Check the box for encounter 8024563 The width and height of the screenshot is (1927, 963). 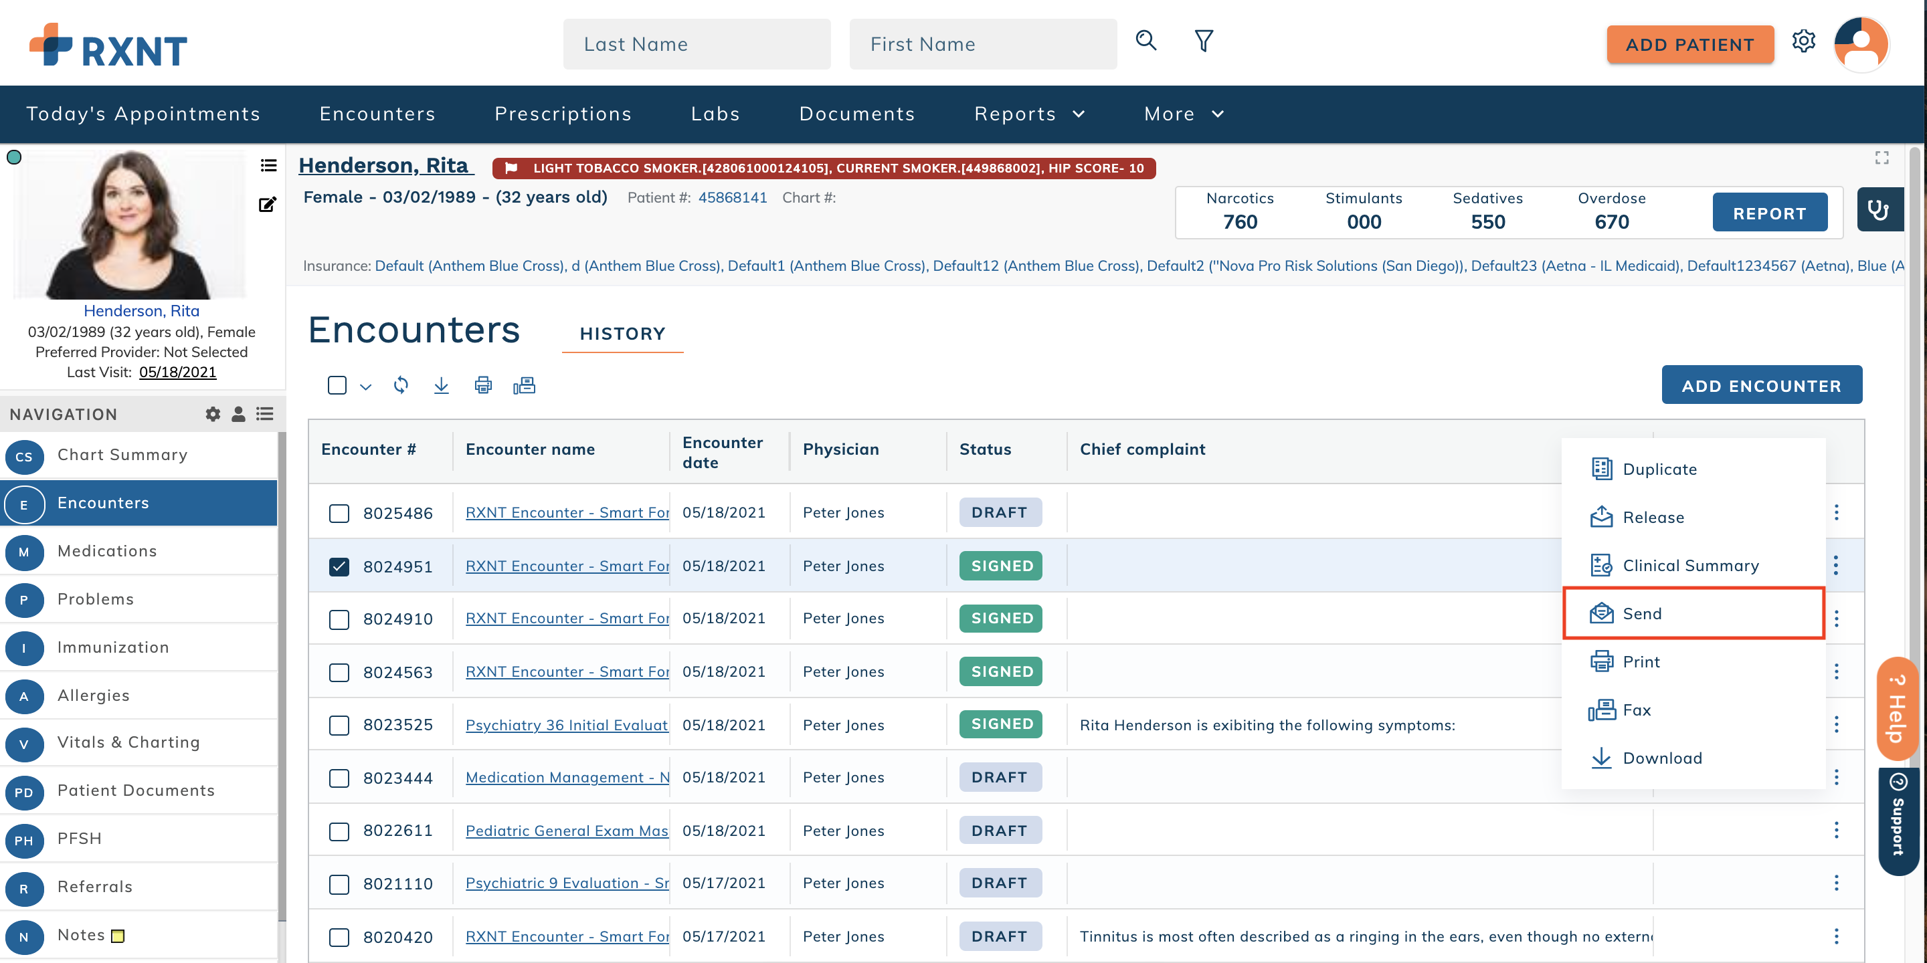(x=340, y=672)
